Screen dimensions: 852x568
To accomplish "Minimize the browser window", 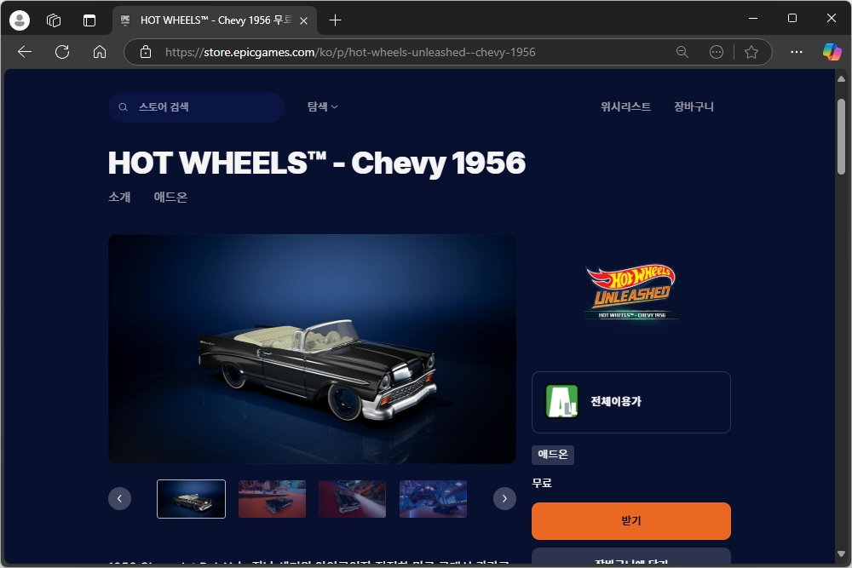I will [x=753, y=19].
